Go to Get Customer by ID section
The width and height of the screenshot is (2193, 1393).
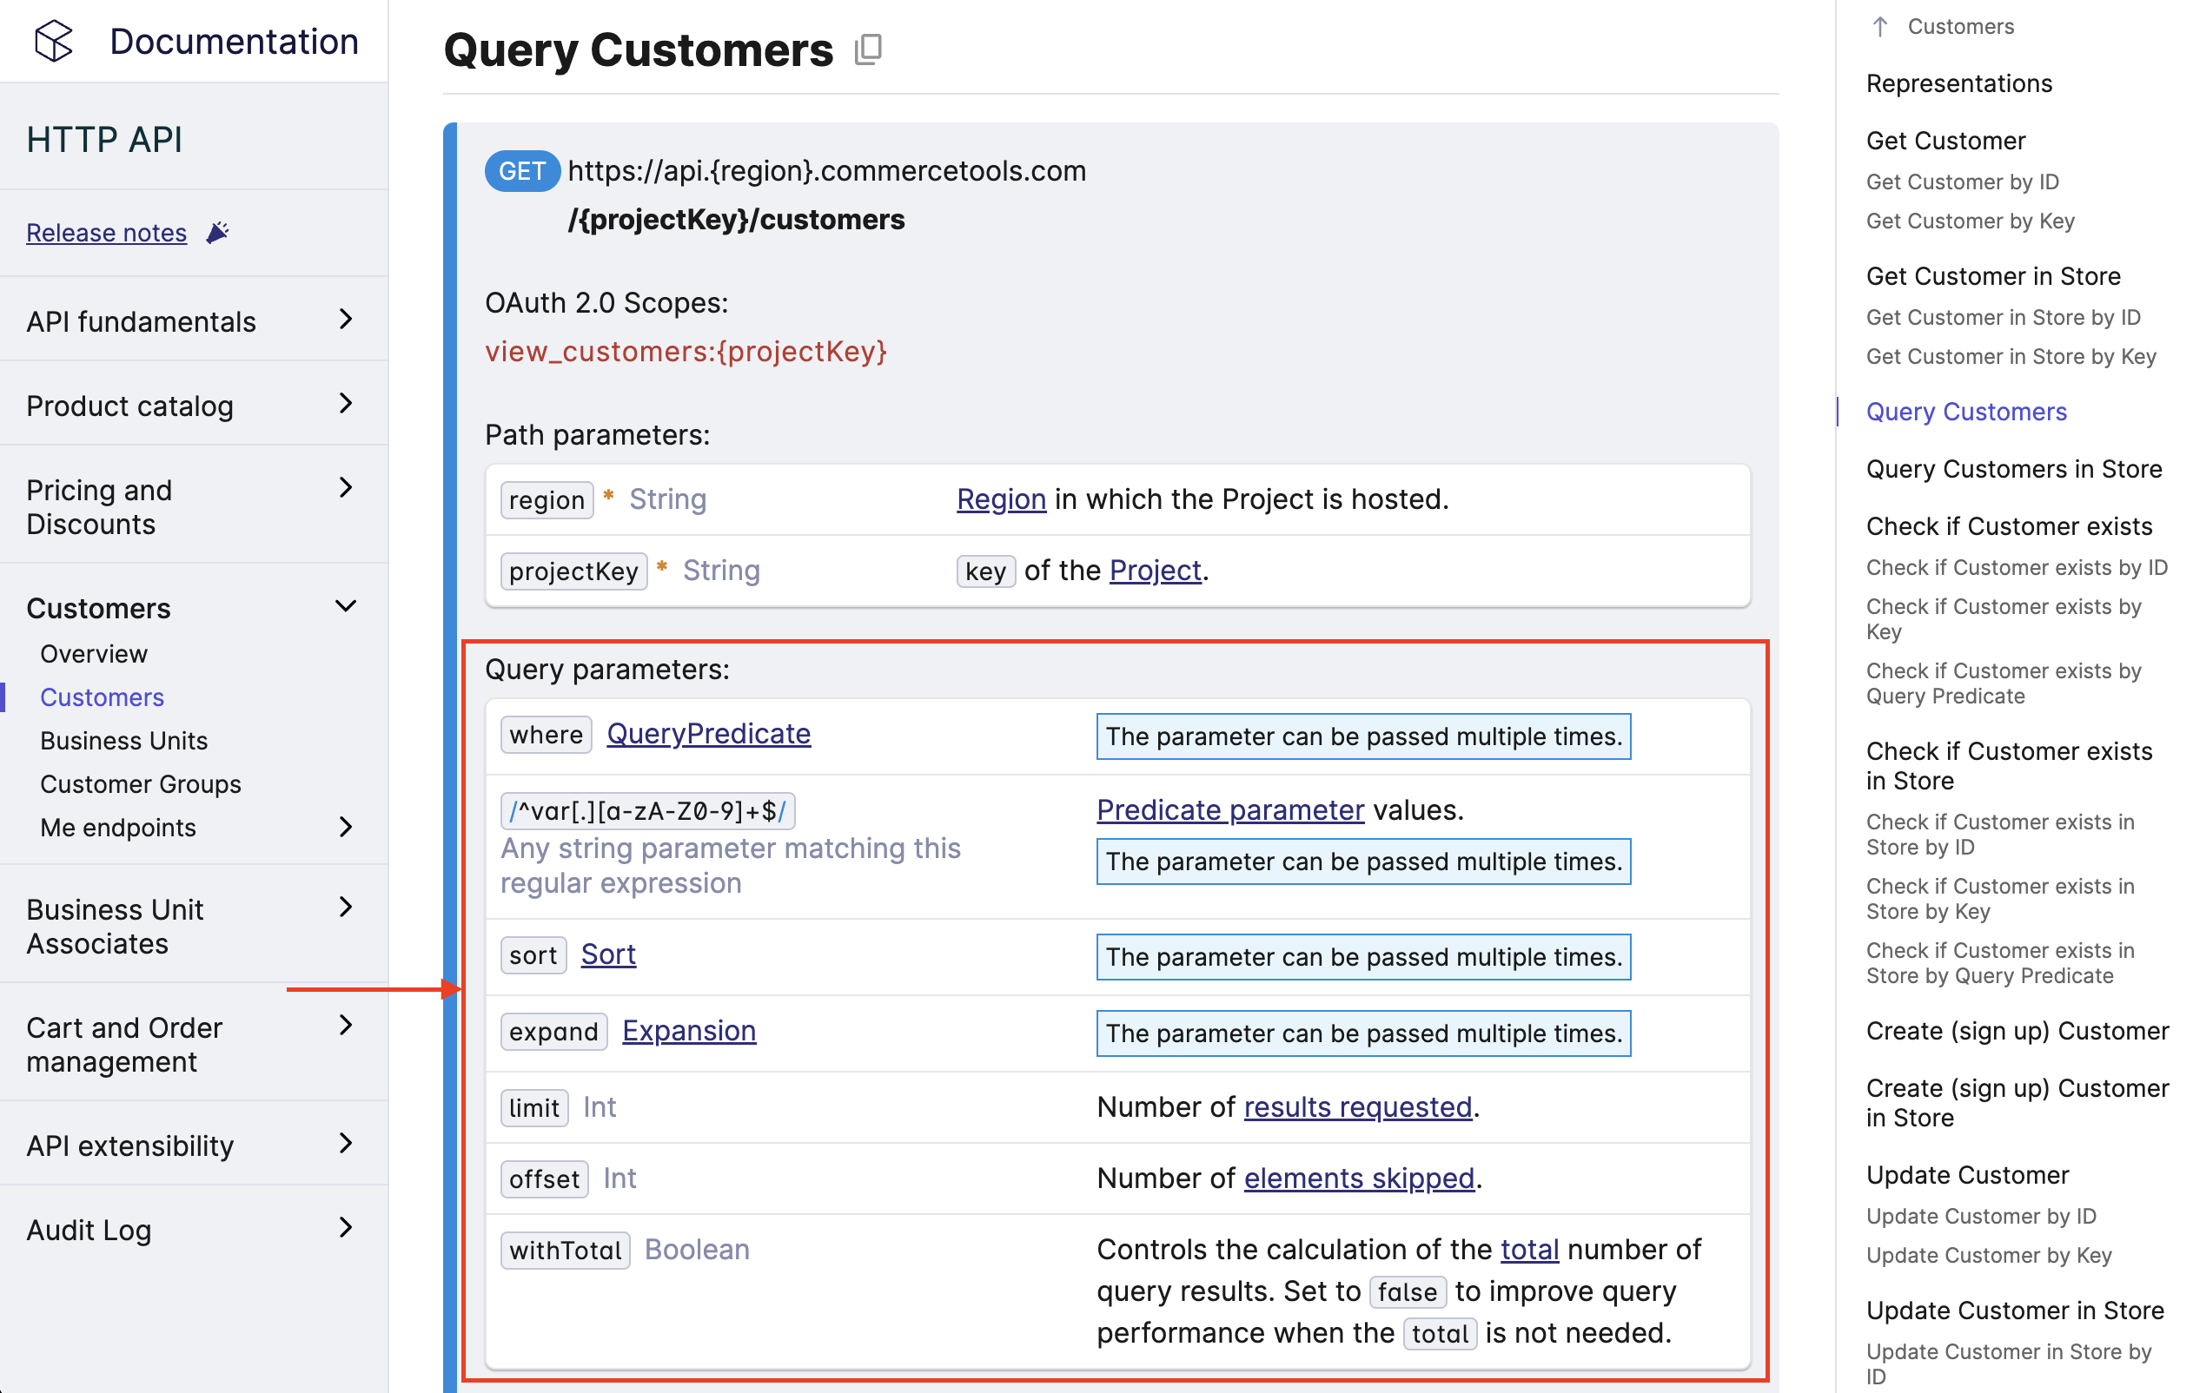pyautogui.click(x=1962, y=182)
